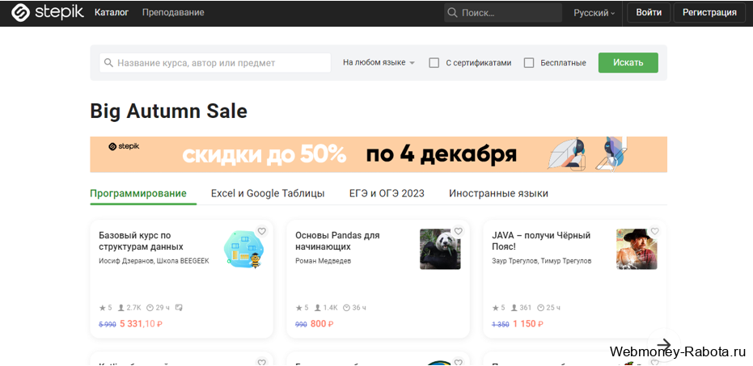This screenshot has width=753, height=366.
Task: Enable the С сертификатами checkbox
Action: click(x=434, y=63)
